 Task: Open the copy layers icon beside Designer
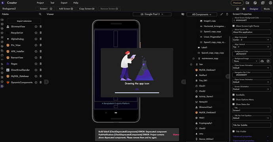pos(238,9)
